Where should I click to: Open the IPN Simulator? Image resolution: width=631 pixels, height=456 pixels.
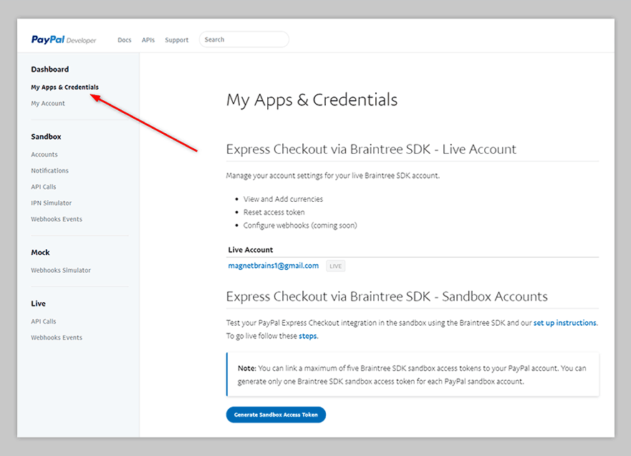tap(51, 203)
